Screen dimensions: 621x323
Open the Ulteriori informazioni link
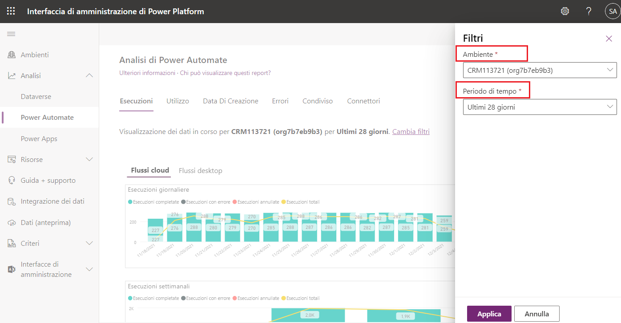pos(147,73)
